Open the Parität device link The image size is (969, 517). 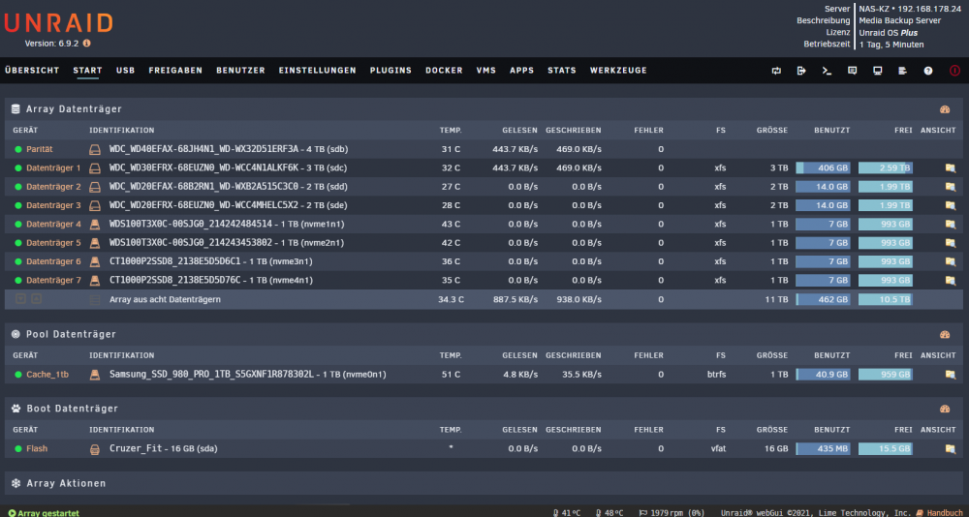click(40, 149)
